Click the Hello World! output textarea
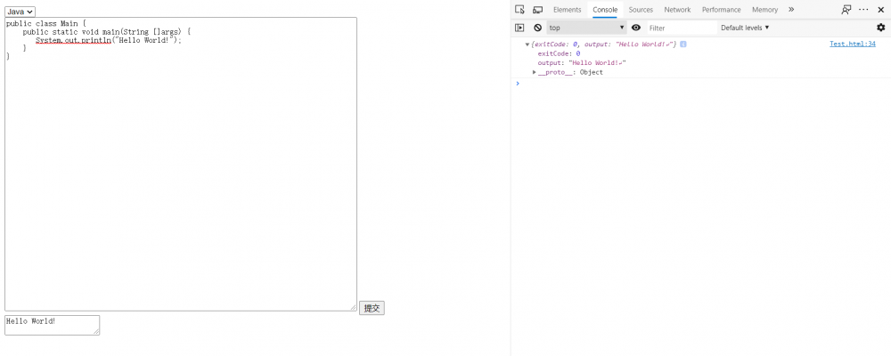891x356 pixels. (53, 326)
